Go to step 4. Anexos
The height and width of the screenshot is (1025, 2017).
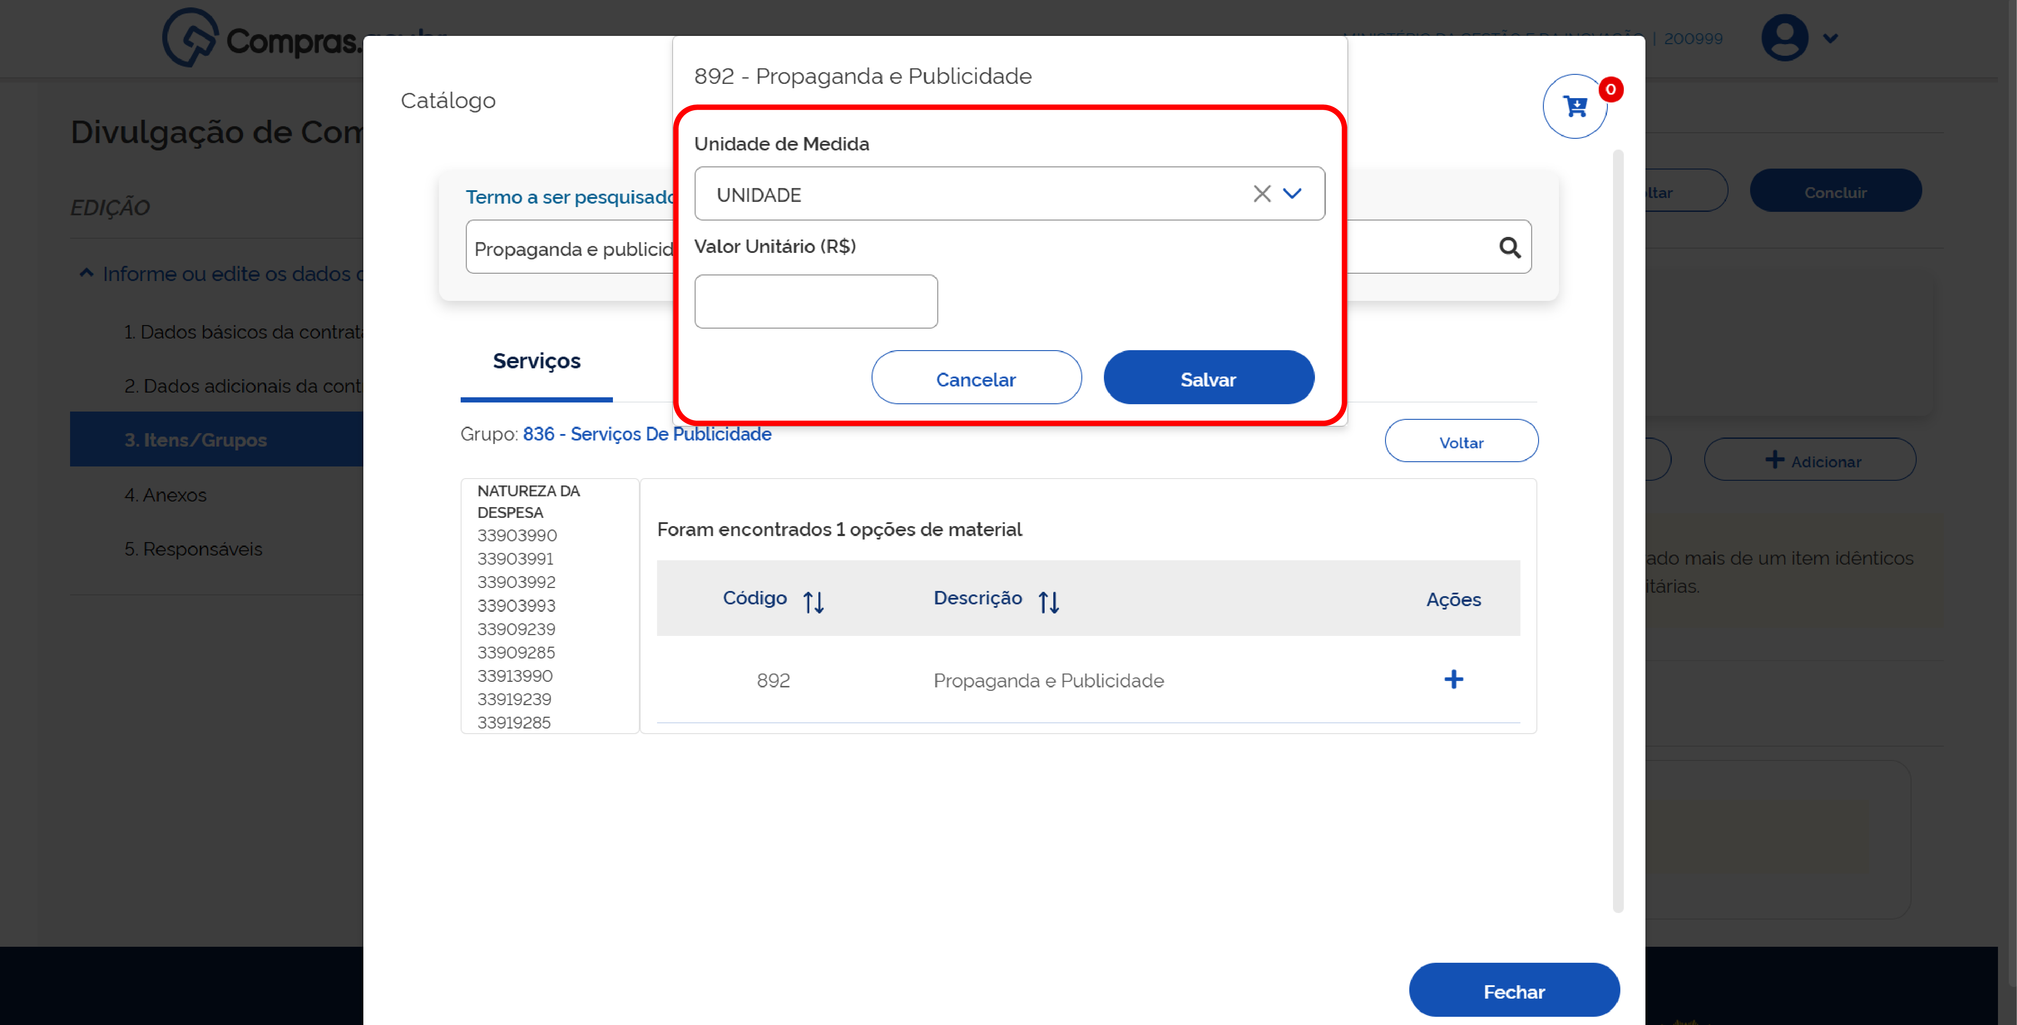pos(165,495)
